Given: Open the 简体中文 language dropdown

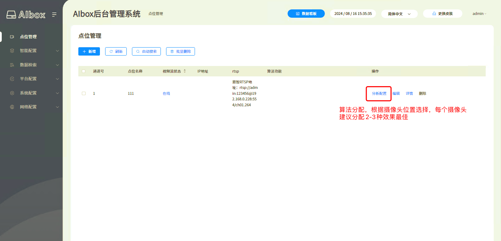Looking at the screenshot, I should [x=399, y=14].
